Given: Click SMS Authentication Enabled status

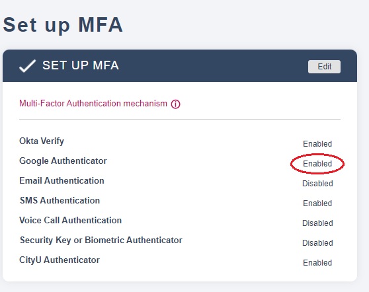Looking at the screenshot, I should (317, 203).
